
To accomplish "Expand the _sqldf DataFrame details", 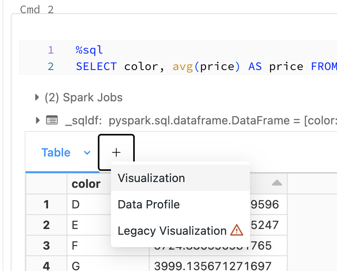I will pos(38,120).
